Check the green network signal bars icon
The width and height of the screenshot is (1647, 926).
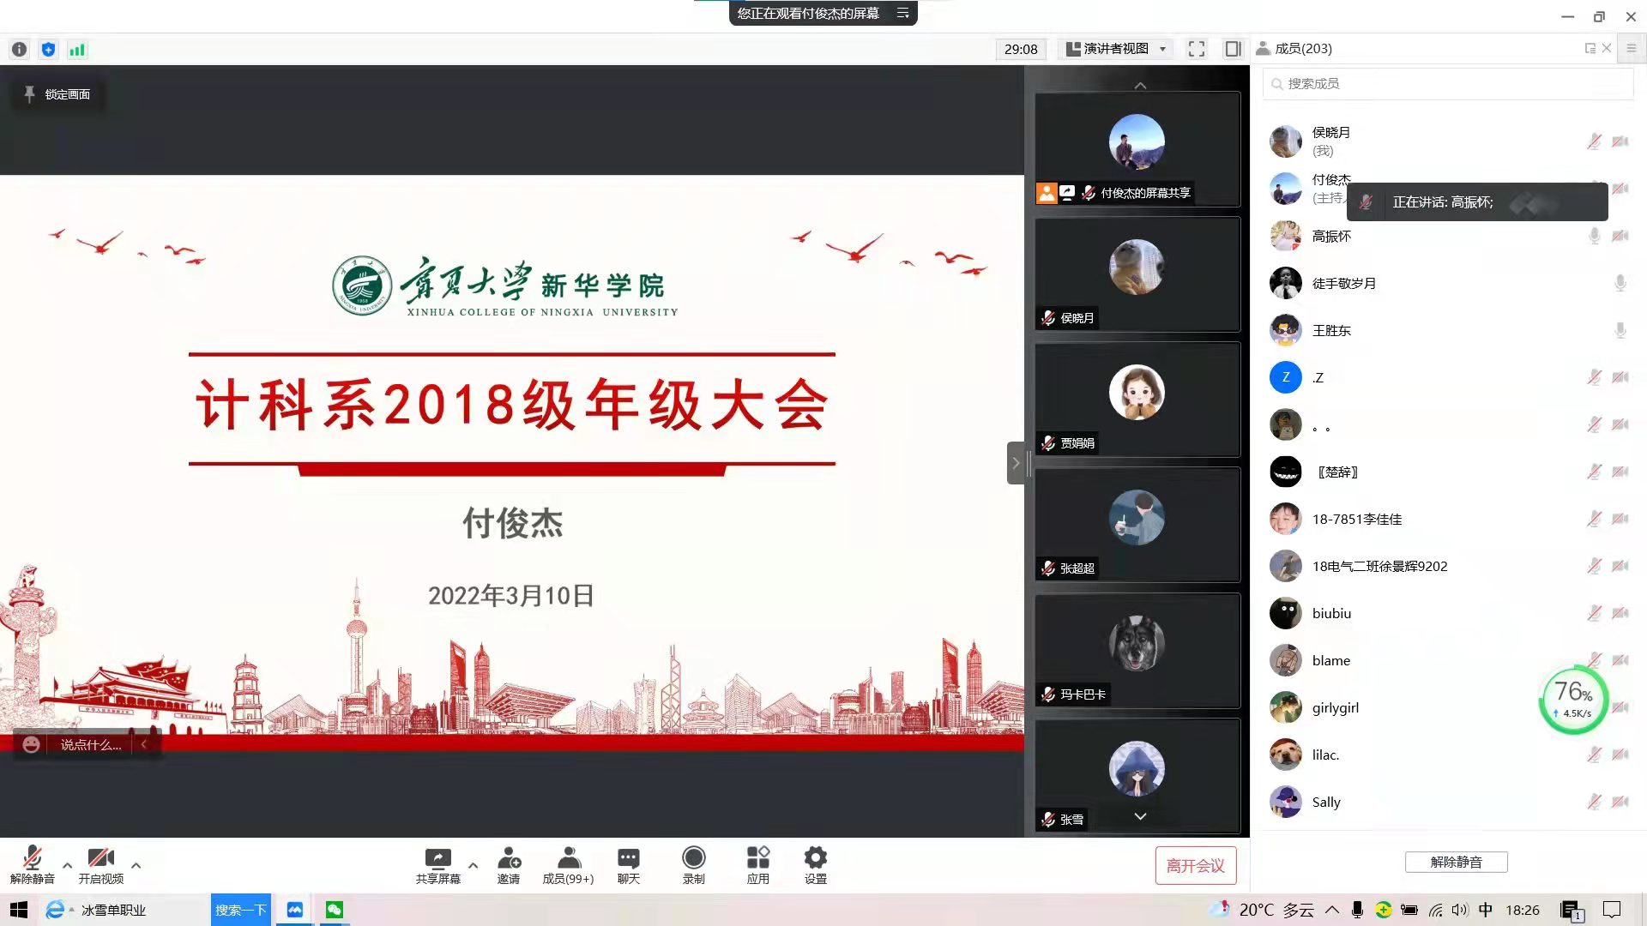click(x=77, y=50)
